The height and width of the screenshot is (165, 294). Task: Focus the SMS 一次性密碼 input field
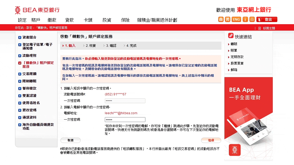tap(125, 101)
